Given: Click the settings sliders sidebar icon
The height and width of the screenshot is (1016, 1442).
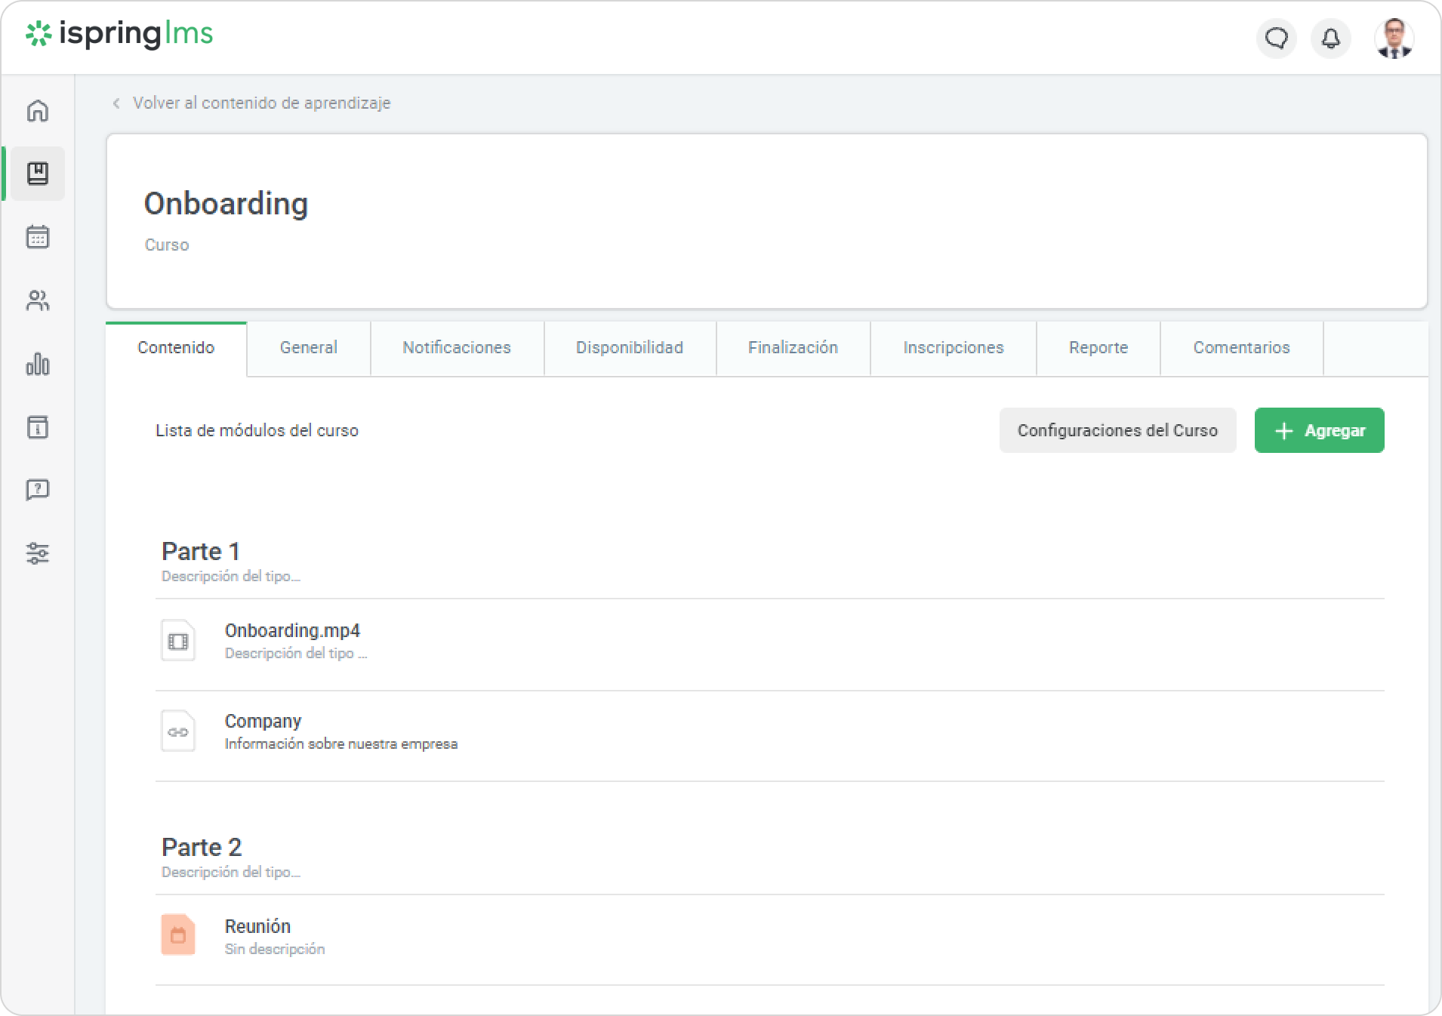Looking at the screenshot, I should point(37,553).
